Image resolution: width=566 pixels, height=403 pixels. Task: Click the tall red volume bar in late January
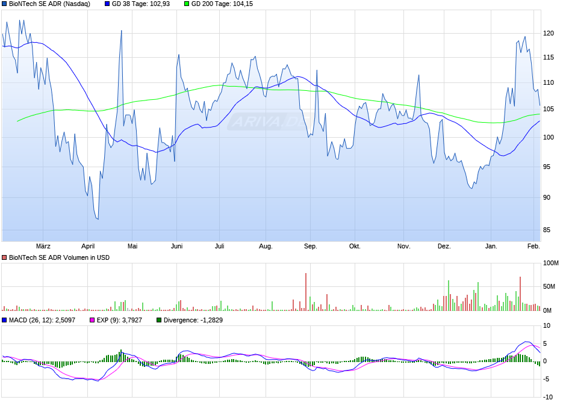click(520, 294)
